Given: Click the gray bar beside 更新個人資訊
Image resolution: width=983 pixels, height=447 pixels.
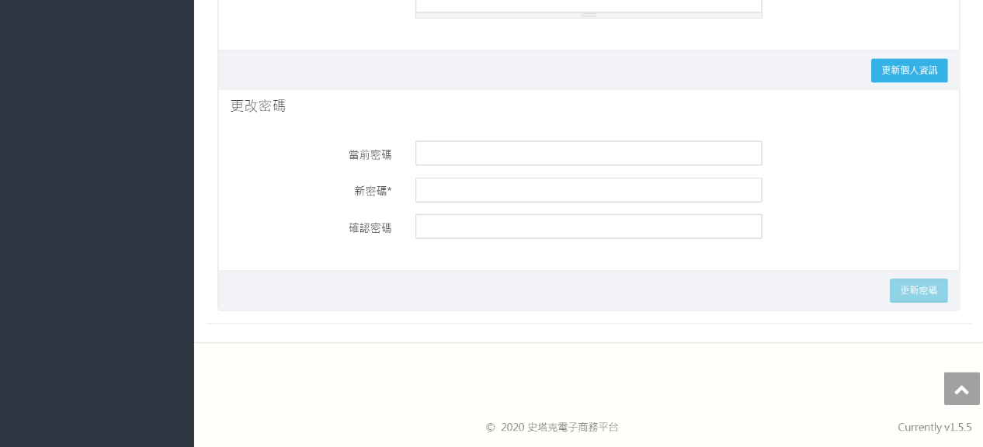Looking at the screenshot, I should (544, 71).
